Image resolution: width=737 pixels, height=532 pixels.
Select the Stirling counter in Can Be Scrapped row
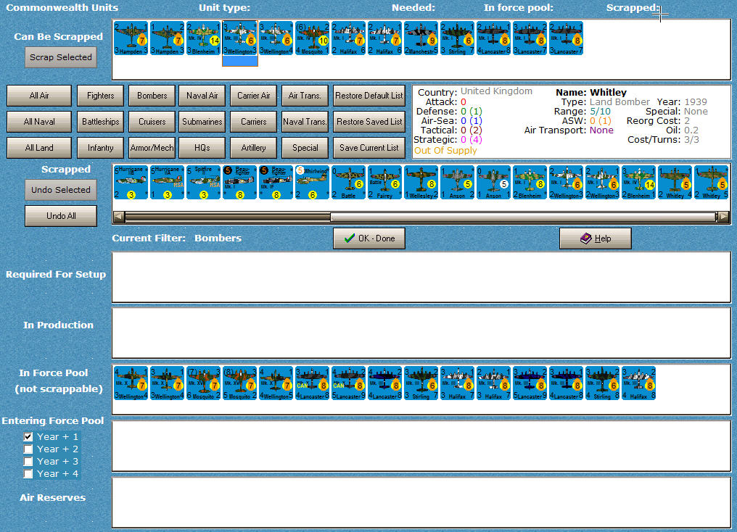[x=457, y=38]
